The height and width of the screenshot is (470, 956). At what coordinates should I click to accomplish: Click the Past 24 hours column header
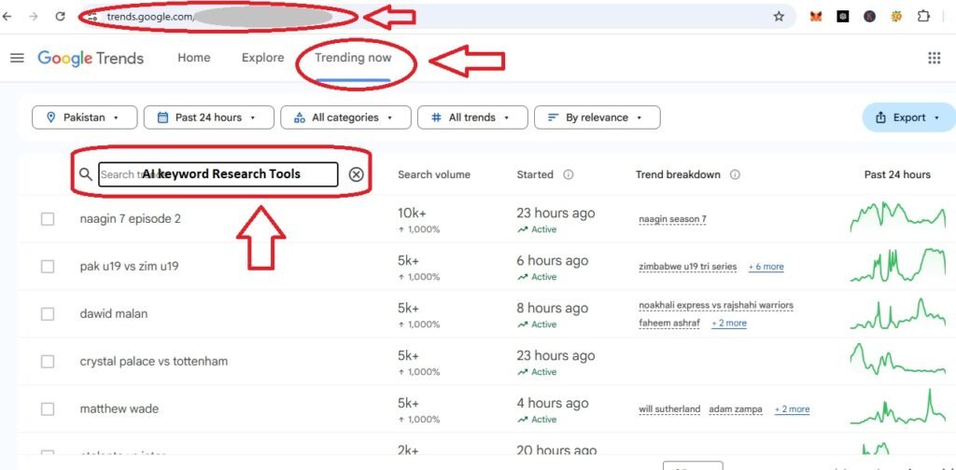[897, 174]
